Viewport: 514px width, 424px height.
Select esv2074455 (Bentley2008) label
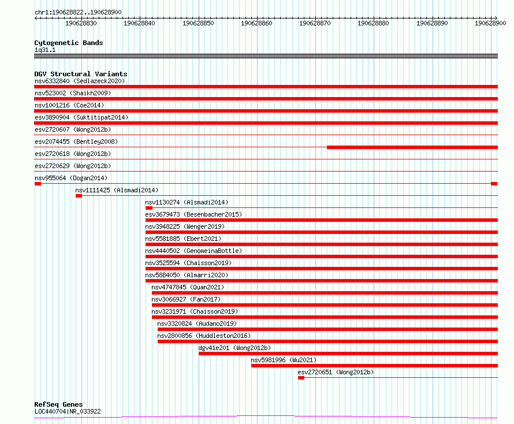[x=76, y=142]
